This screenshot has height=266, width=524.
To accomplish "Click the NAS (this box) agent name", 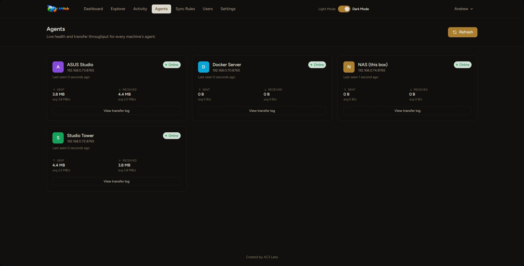I will click(x=373, y=65).
